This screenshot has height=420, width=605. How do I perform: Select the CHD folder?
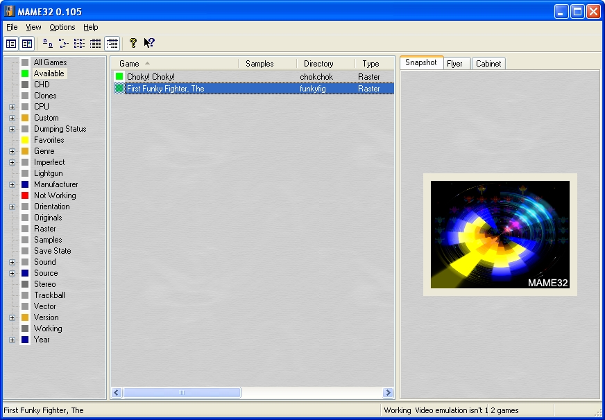42,85
